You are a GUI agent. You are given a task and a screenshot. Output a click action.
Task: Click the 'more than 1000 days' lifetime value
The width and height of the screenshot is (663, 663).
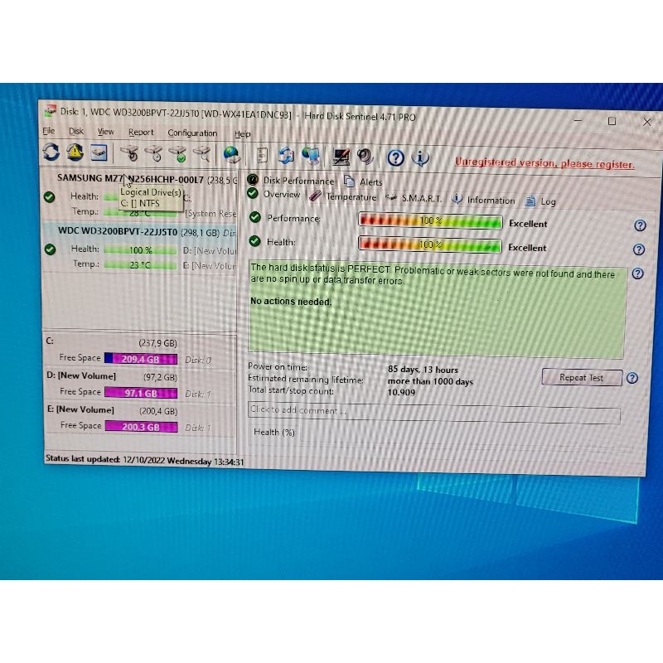click(430, 381)
